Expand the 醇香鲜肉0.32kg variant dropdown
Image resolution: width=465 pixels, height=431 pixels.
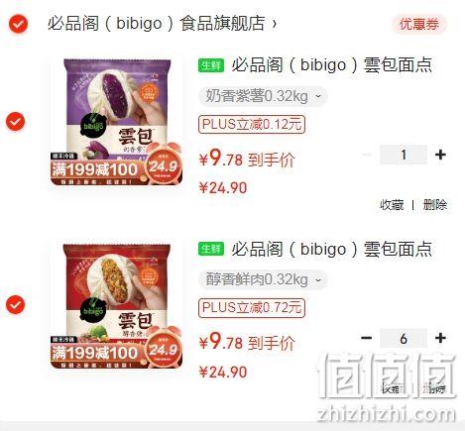[263, 279]
